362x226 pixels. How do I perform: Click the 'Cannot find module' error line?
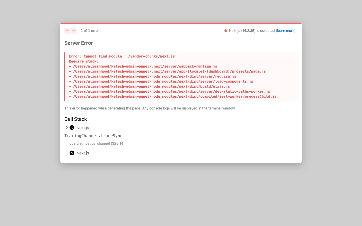[123, 56]
